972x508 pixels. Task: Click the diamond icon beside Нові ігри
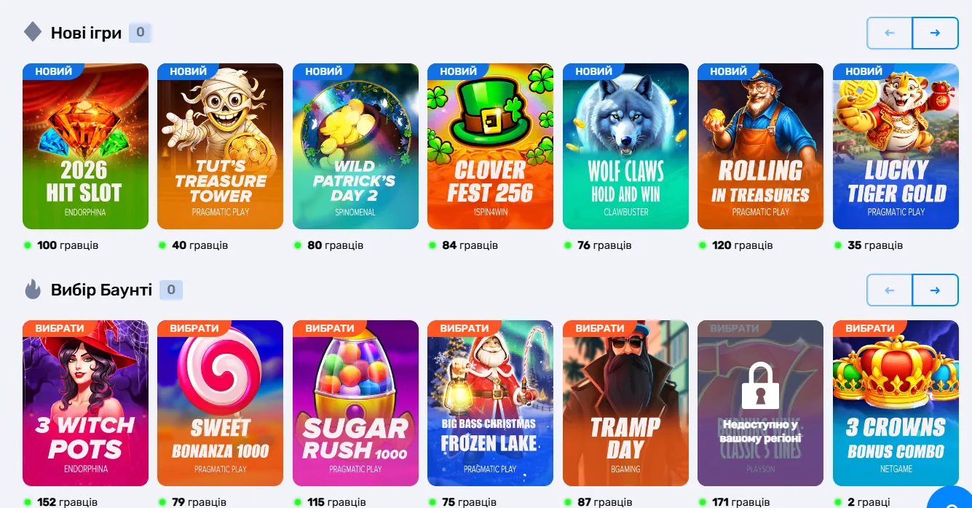(33, 32)
